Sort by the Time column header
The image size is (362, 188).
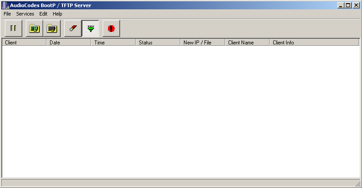pos(113,43)
